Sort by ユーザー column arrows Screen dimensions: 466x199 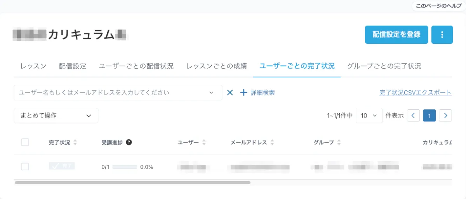pos(204,142)
